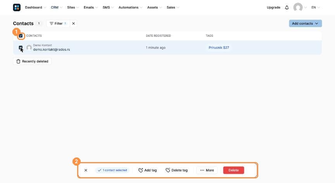Click the Demo Kontakt avatar icon
This screenshot has height=183, width=335.
pos(29,48)
